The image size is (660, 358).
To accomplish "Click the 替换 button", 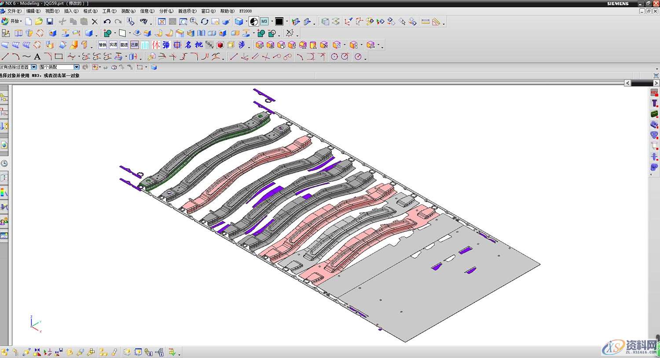I will 103,45.
